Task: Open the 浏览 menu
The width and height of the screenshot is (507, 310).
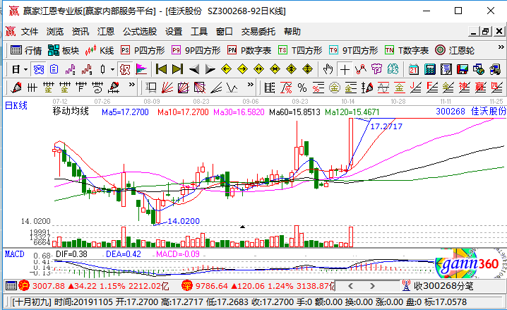Action: 54,31
